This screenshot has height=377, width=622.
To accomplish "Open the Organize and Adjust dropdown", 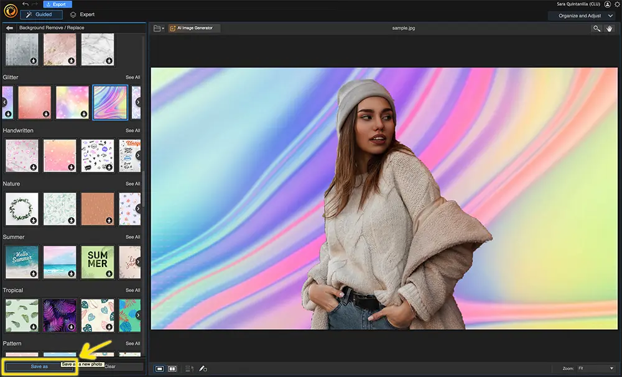I will point(582,16).
